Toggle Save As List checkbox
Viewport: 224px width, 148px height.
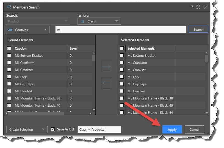tap(53, 129)
